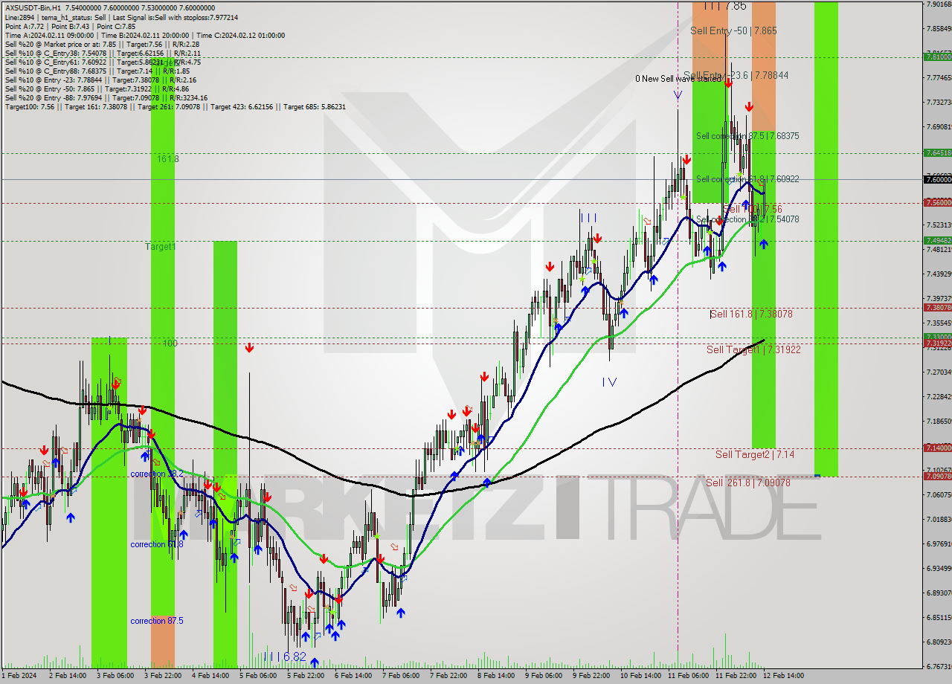Select the 'I I I 6.82' wave label
The image size is (952, 684).
click(x=285, y=656)
